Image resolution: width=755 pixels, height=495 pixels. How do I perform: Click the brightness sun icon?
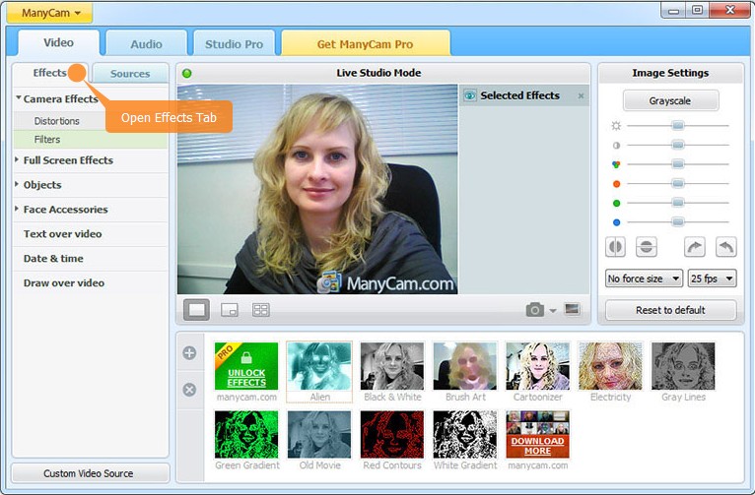click(616, 126)
